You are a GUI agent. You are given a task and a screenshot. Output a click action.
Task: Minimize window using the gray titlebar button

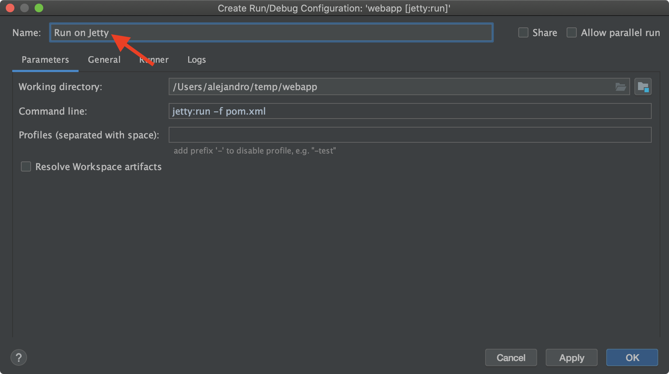pyautogui.click(x=25, y=8)
